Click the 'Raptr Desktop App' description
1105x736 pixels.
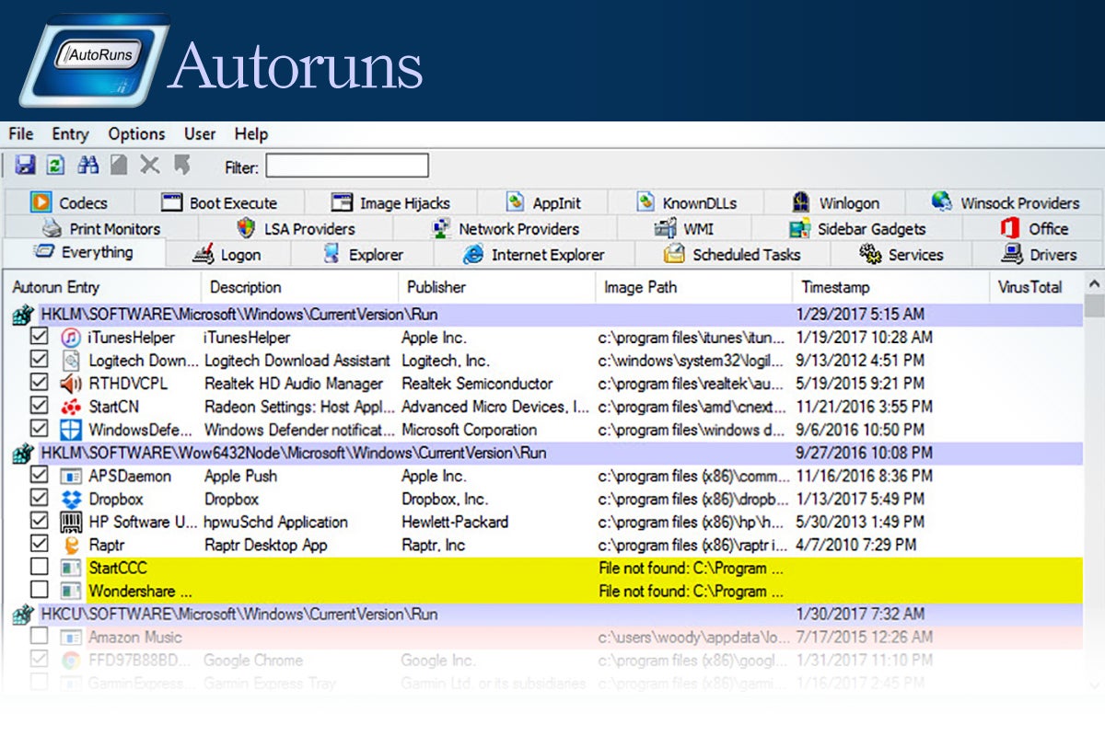click(x=266, y=545)
